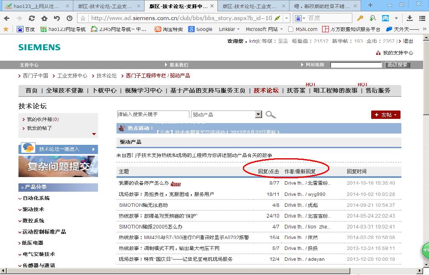The width and height of the screenshot is (429, 275).
Task: Click the forum keyword search input
Action: pos(153,115)
